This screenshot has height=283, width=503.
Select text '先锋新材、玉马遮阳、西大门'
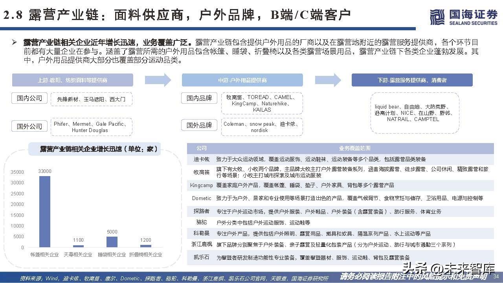91,99
